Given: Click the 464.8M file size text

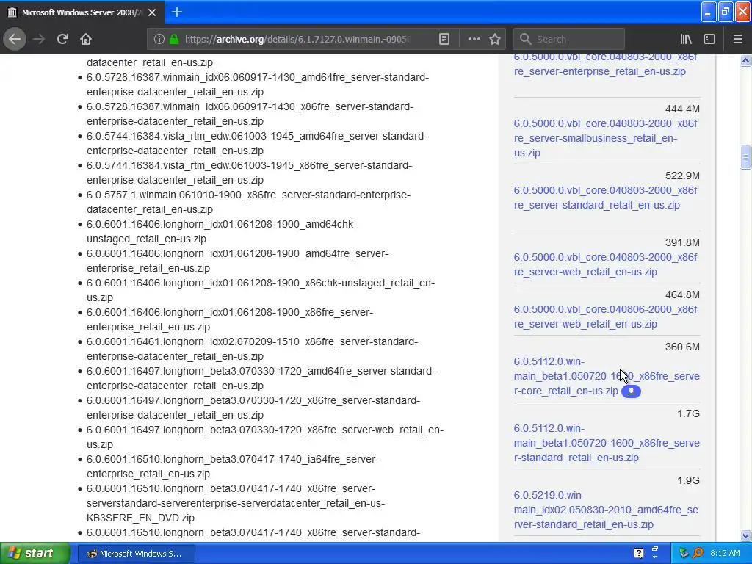Looking at the screenshot, I should click(x=682, y=294).
